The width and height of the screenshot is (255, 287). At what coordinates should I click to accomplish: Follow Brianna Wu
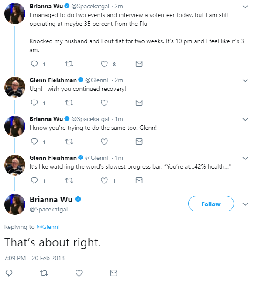point(211,204)
